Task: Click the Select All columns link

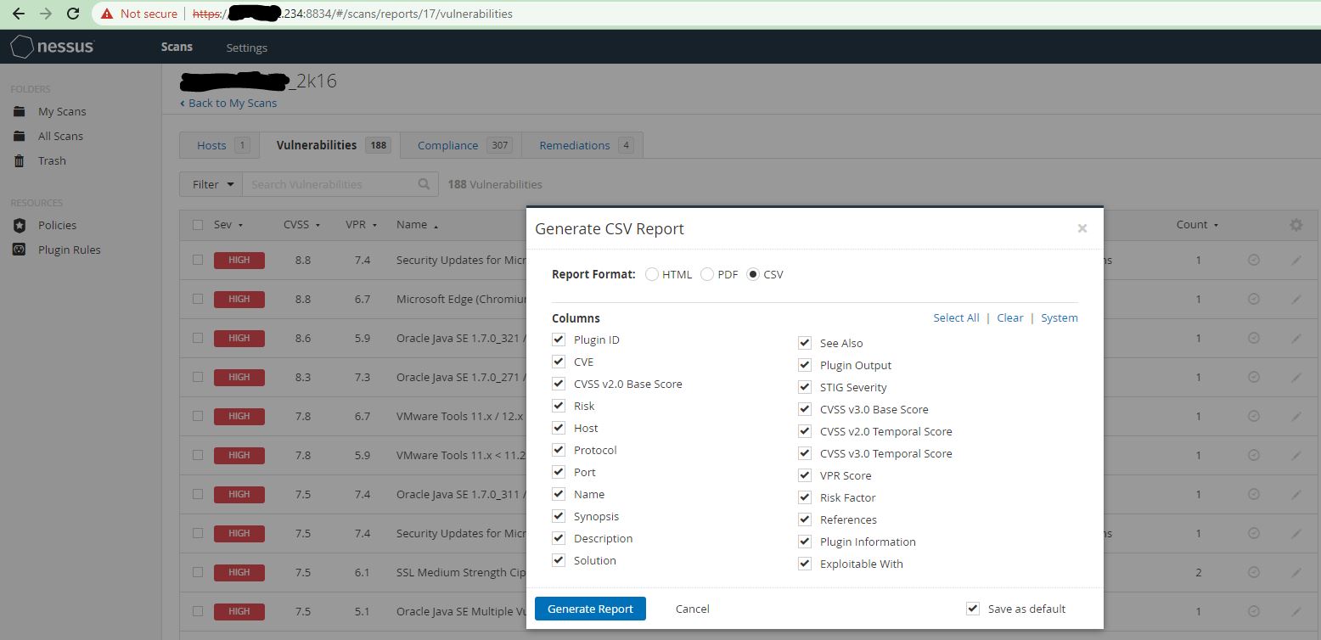Action: tap(956, 317)
